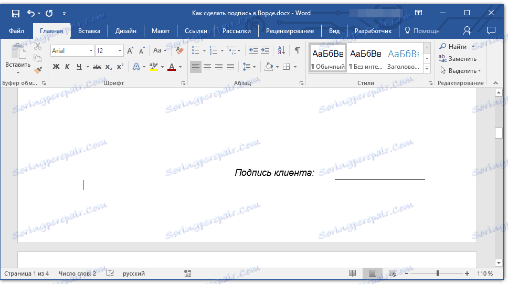Toggle italic formatting К
The image size is (508, 284).
coord(67,67)
